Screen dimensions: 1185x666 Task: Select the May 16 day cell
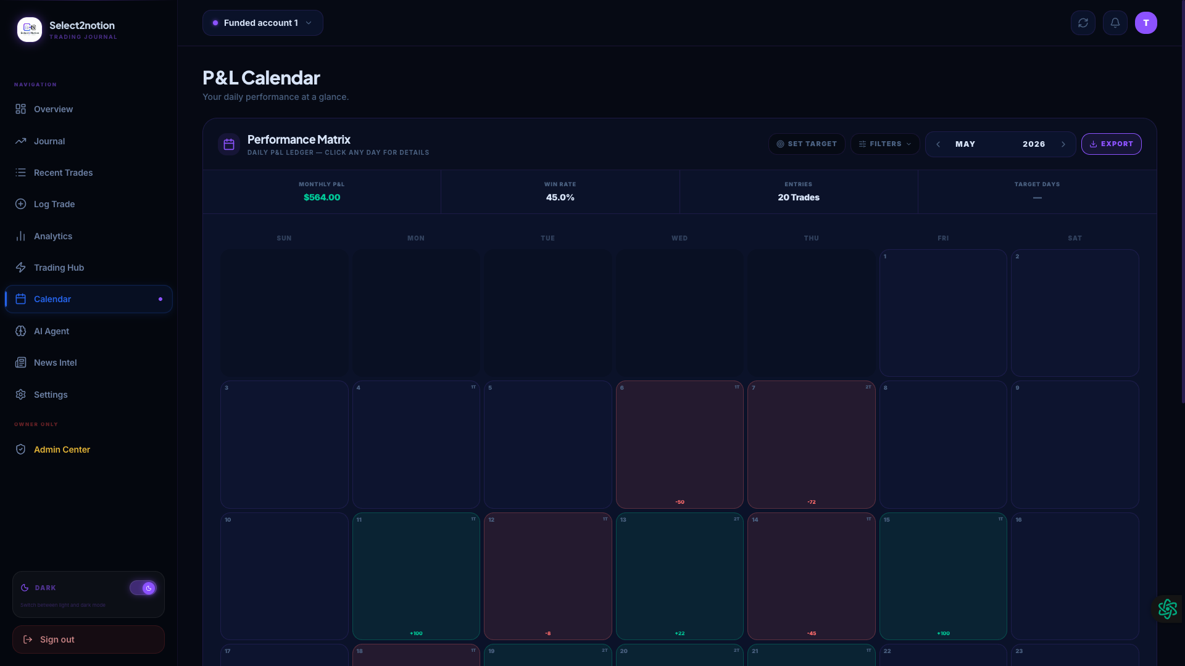click(1075, 576)
